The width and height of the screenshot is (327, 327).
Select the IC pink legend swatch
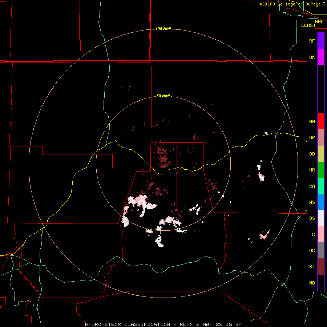[x=321, y=234]
